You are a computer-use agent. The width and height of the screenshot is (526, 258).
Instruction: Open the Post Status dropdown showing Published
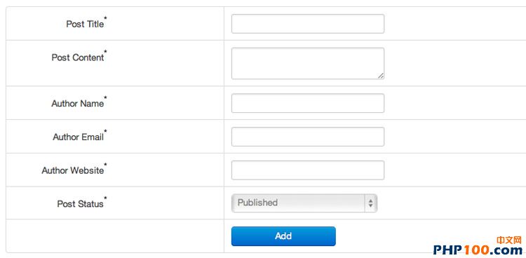coord(304,203)
